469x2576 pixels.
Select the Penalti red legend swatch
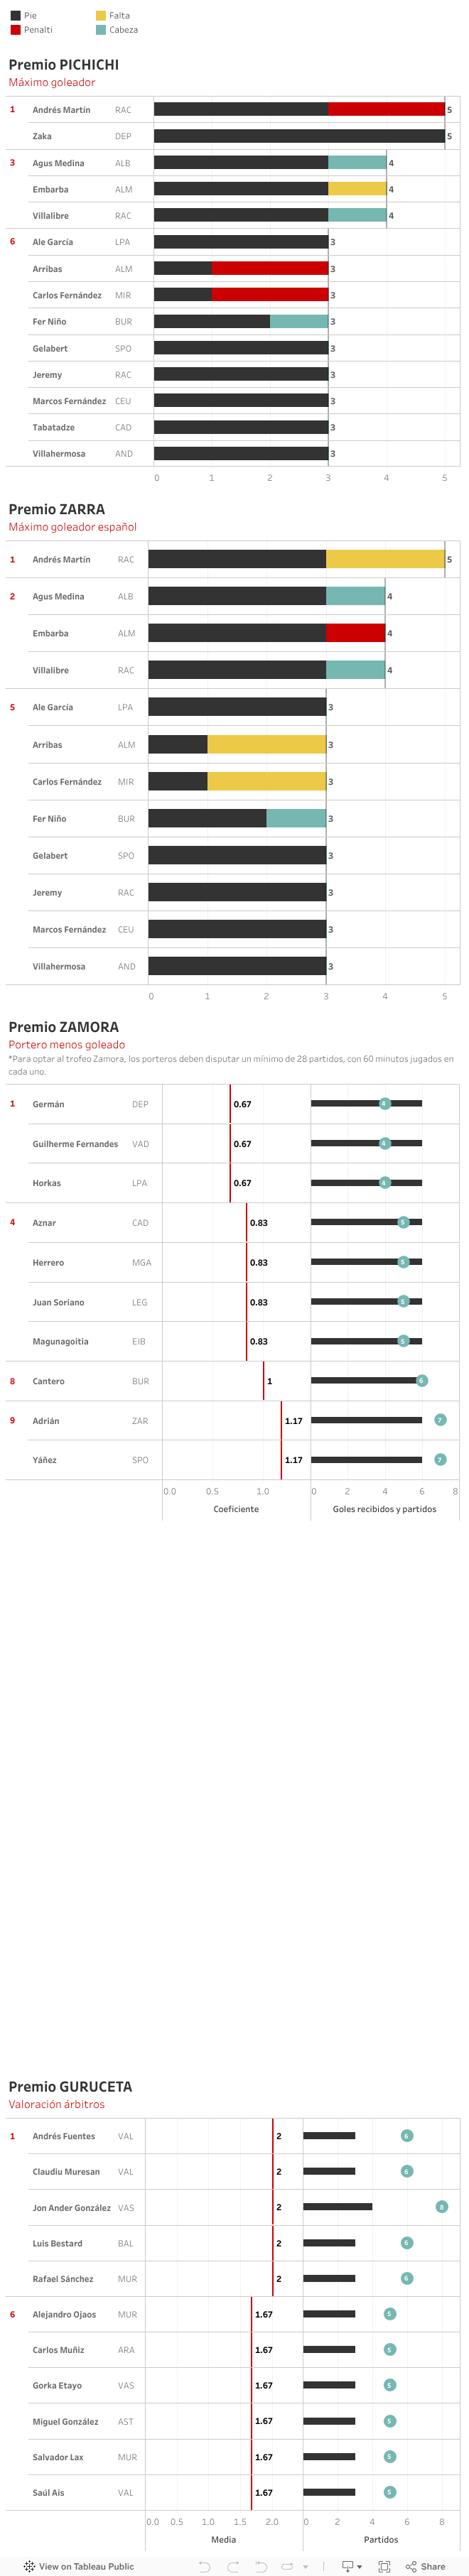coord(15,30)
